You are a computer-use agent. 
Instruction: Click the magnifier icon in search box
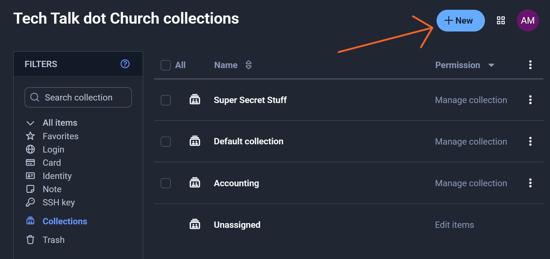35,97
